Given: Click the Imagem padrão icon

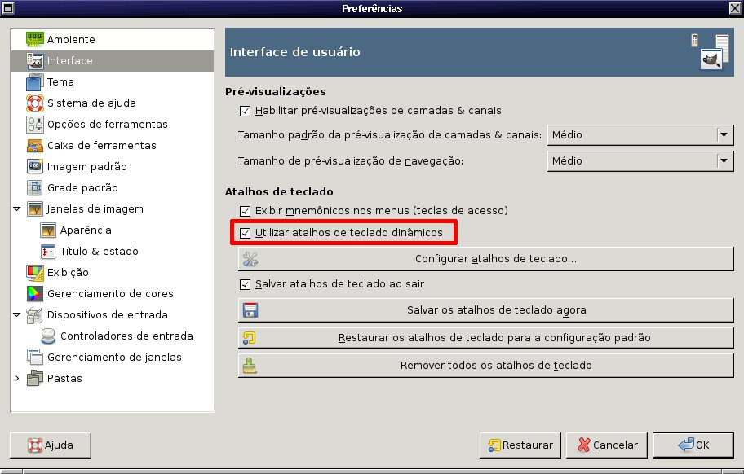Looking at the screenshot, I should click(x=34, y=167).
